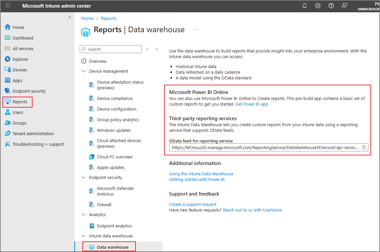Click the Home house icon in sidebar

point(8,27)
